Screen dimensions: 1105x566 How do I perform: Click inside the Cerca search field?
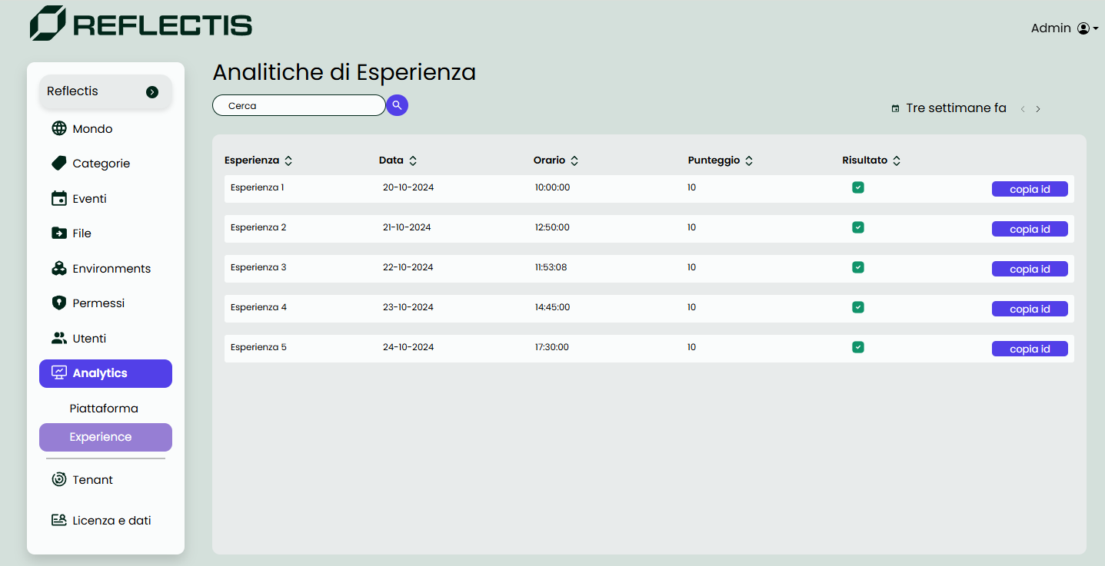tap(298, 104)
